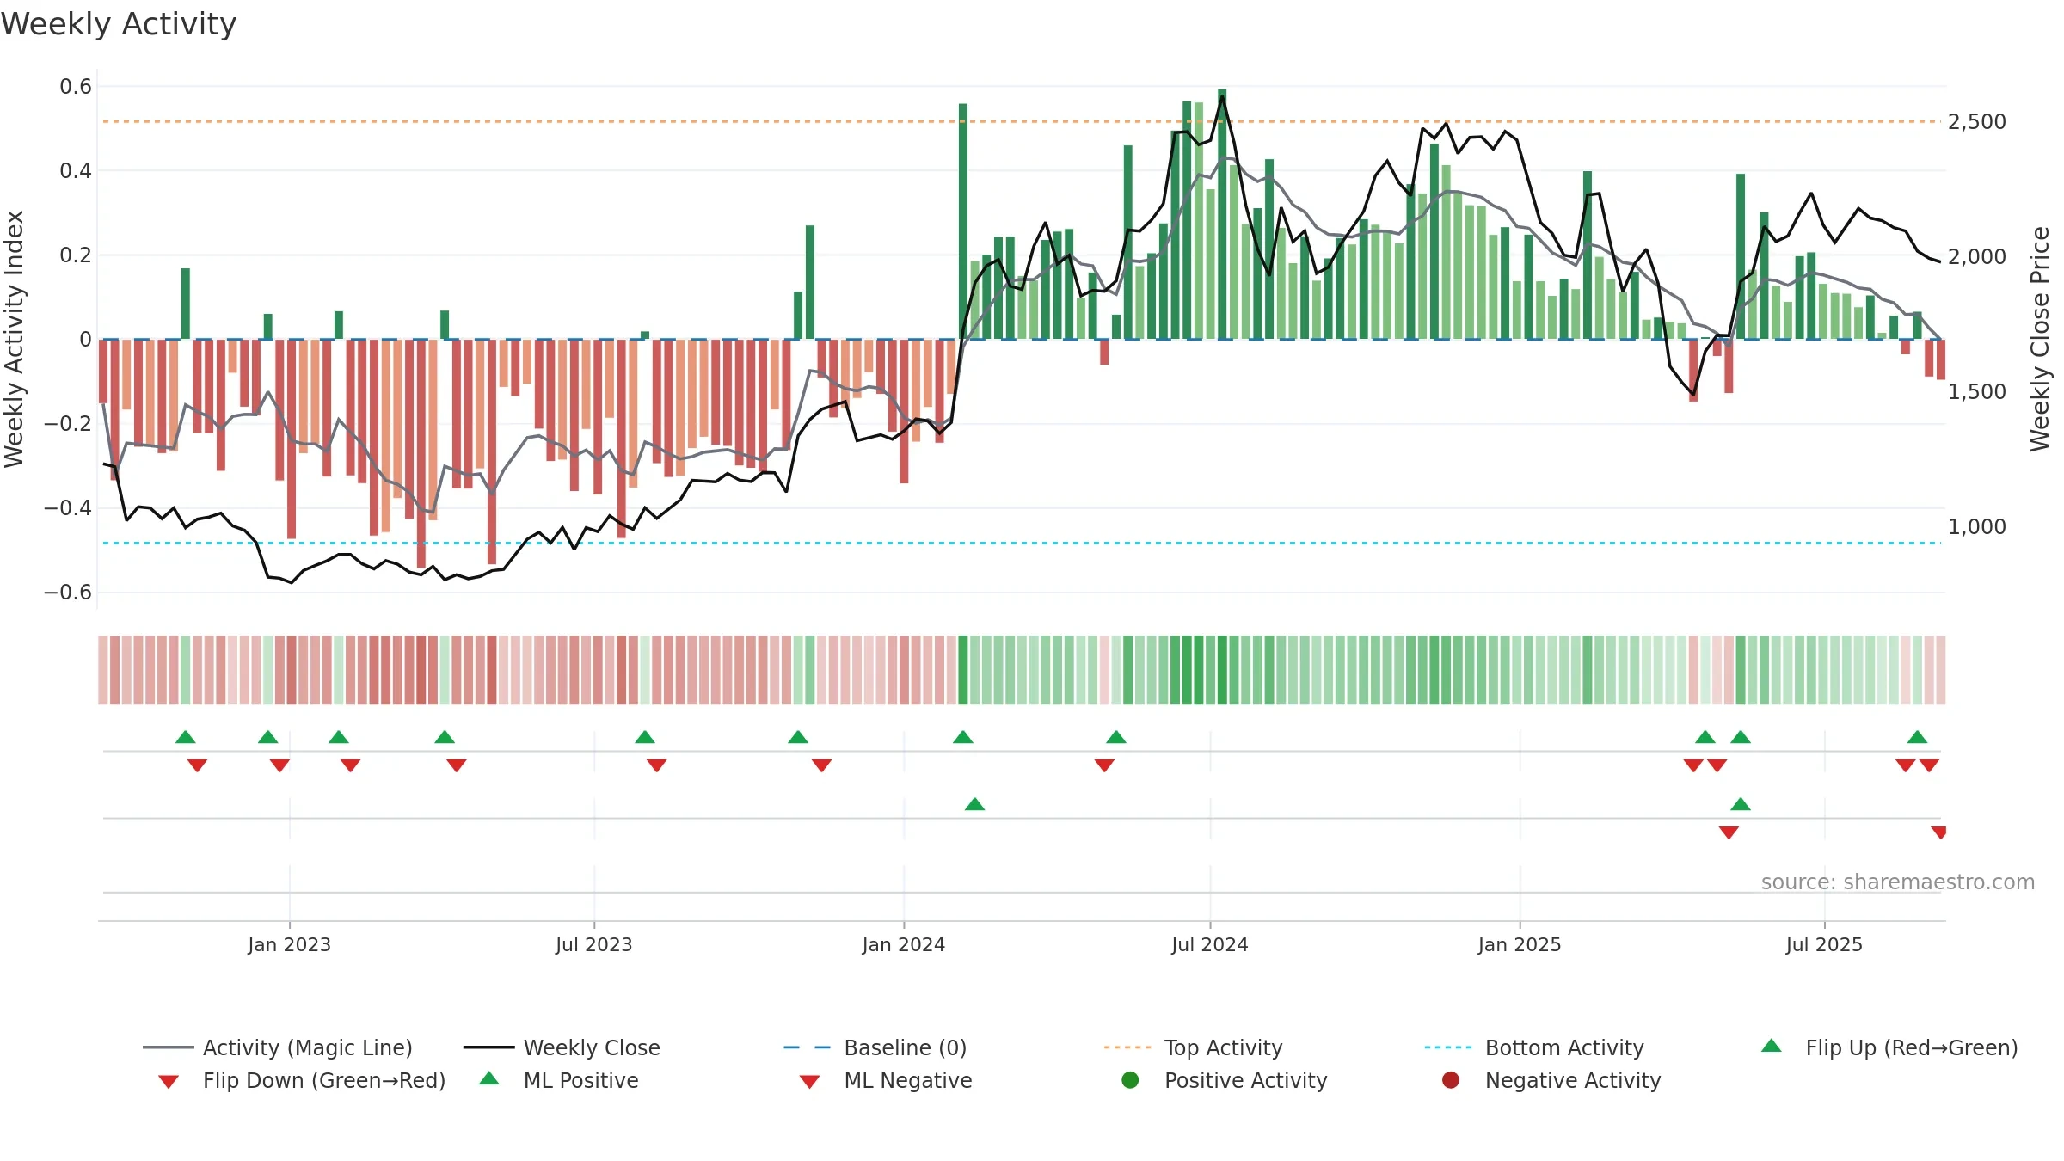Click the ML Negative triangle near May 2025
Image resolution: width=2064 pixels, height=1161 pixels.
pyautogui.click(x=1729, y=832)
